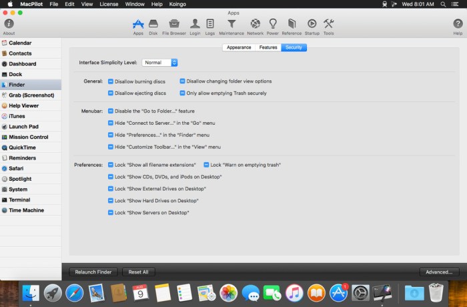Open the Logs toolbar icon
Viewport: 467px width, 307px height.
coord(210,25)
